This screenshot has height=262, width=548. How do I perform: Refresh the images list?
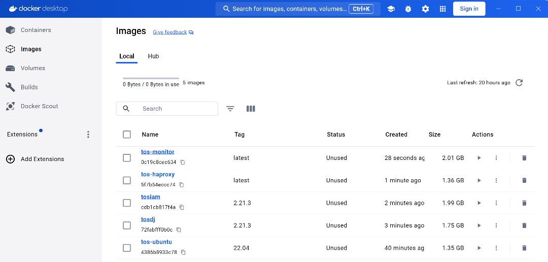[x=519, y=83]
